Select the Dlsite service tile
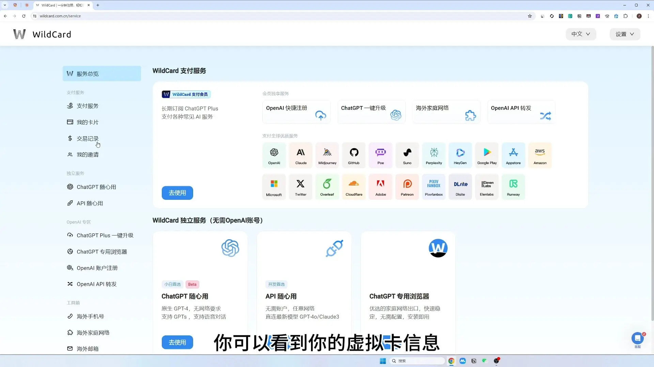This screenshot has height=367, width=654. point(460,187)
